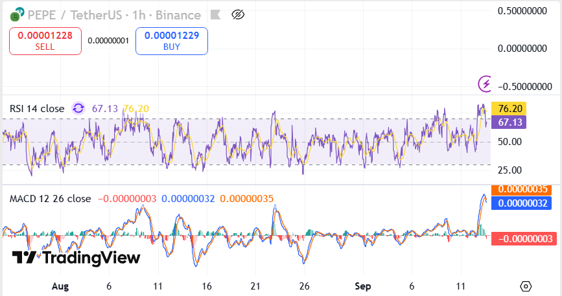Viewport: 562px width, 296px height.
Task: Click the Sep date label on time axis
Action: click(363, 286)
